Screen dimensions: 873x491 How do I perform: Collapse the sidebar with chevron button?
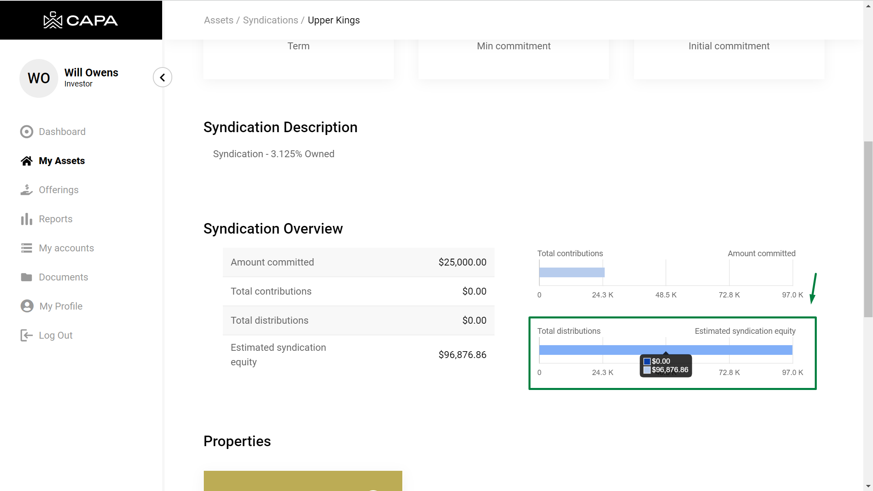163,77
